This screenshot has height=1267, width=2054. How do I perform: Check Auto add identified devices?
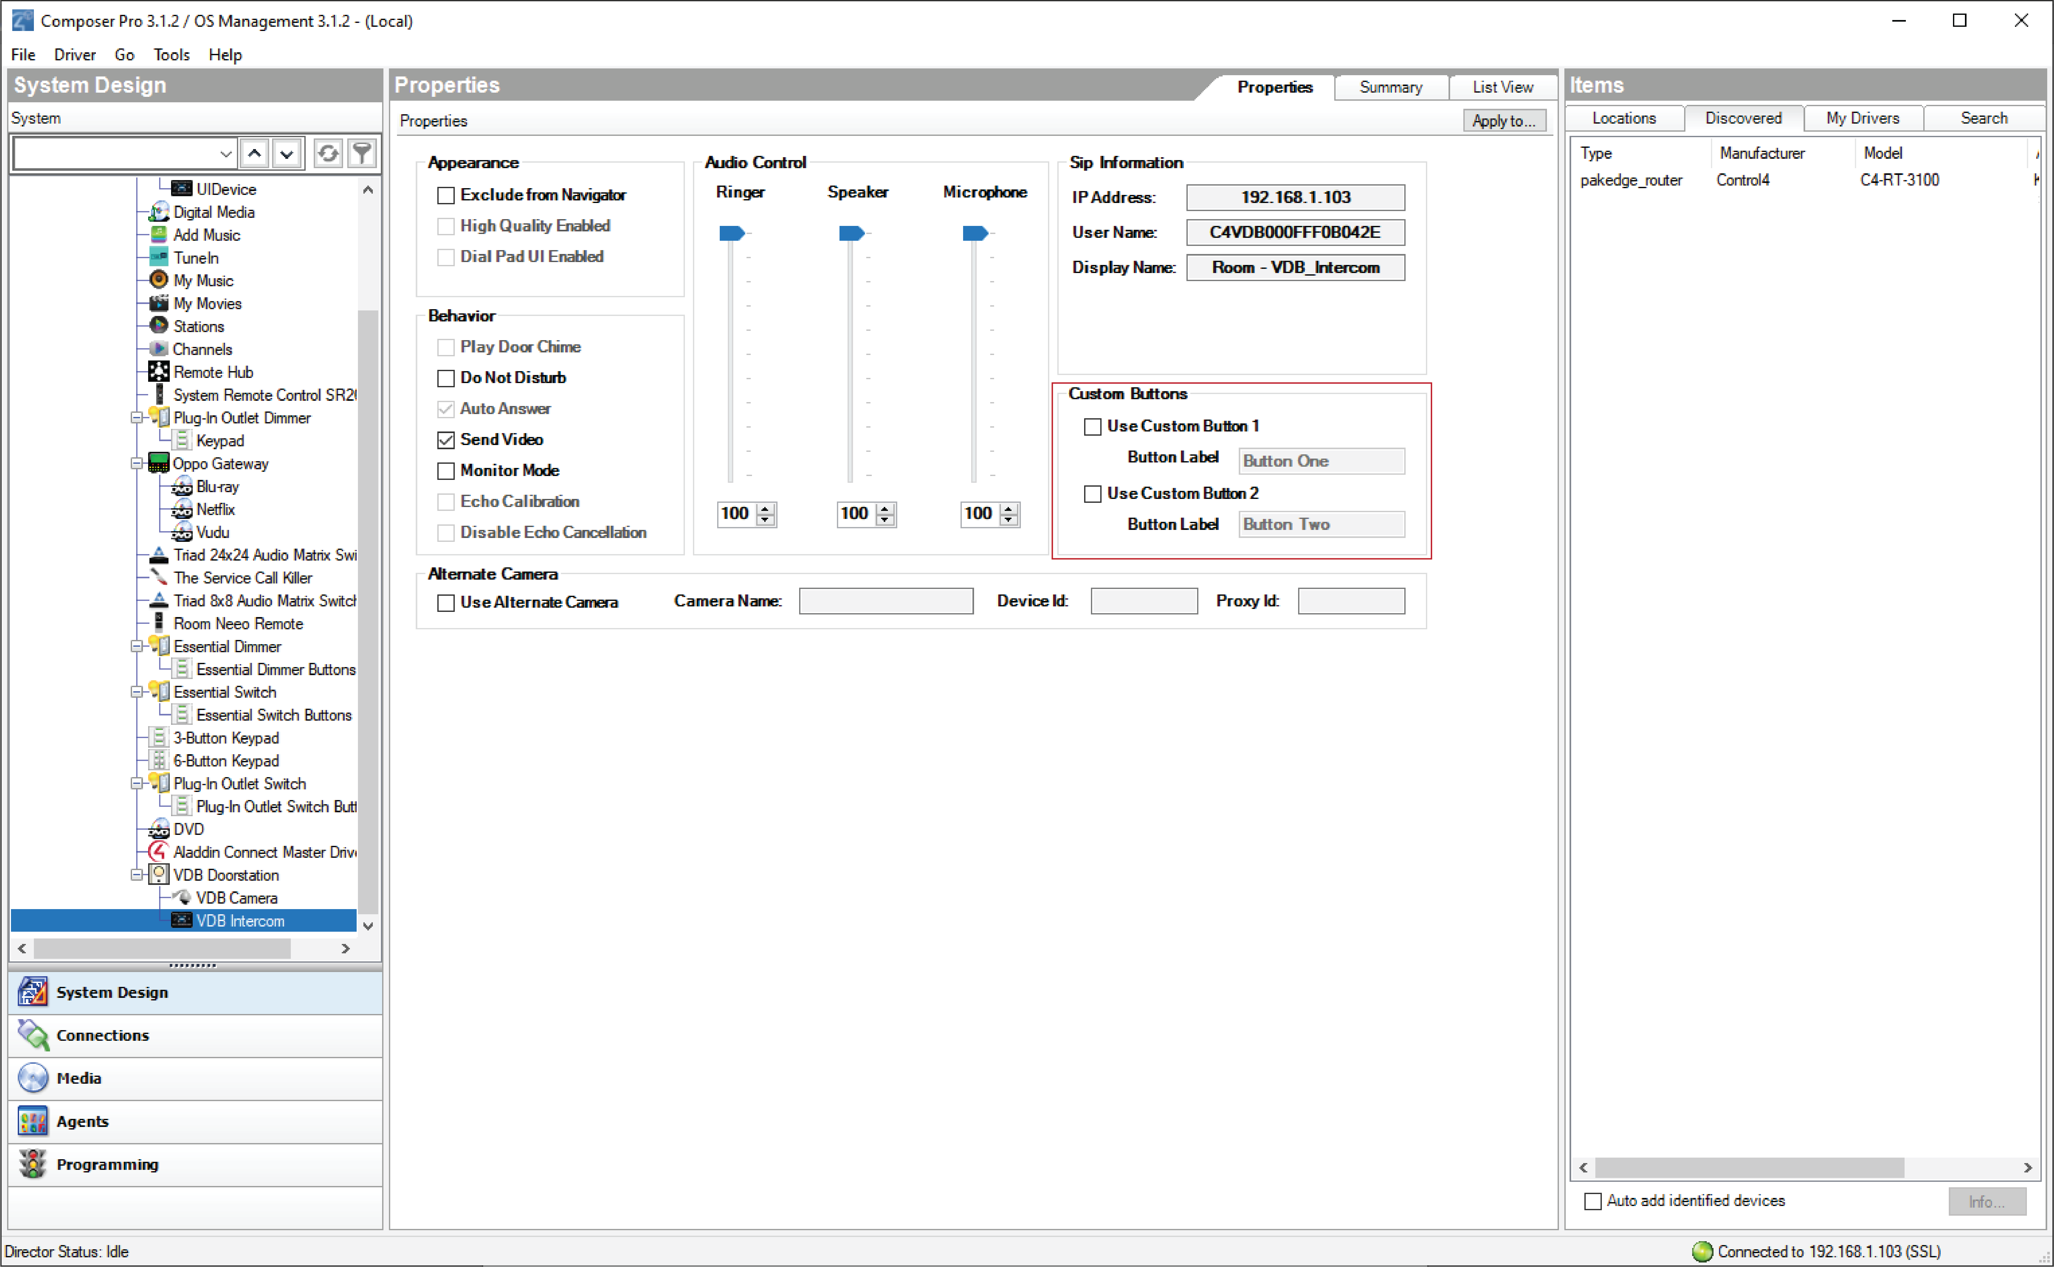coord(1593,1201)
